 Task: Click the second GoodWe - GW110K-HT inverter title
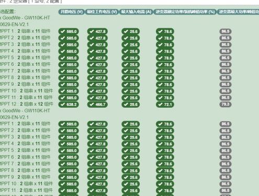tap(25, 111)
